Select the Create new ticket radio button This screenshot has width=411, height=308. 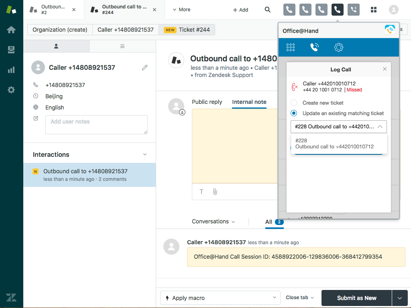point(293,103)
